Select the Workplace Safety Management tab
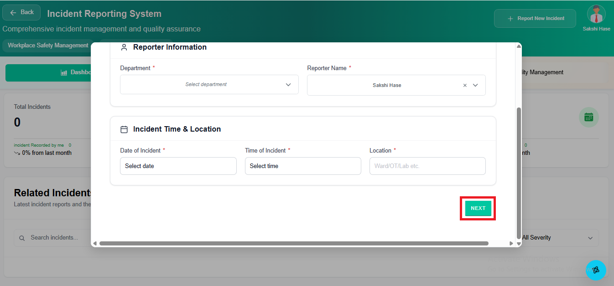Screen dimensions: 614x286 click(x=48, y=46)
